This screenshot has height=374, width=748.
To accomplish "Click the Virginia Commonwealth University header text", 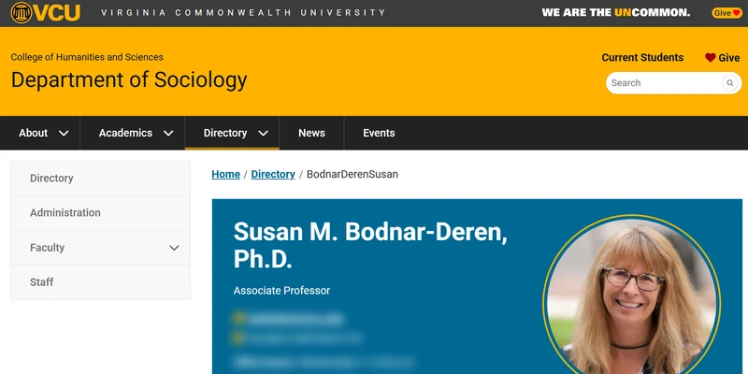I will point(243,13).
